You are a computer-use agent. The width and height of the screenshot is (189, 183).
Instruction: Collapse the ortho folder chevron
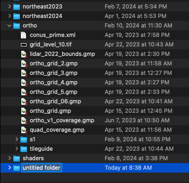pyautogui.click(x=9, y=26)
